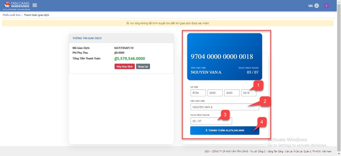Click the Tan Cang Warehousing logo
341x156 pixels.
[x=16, y=5]
